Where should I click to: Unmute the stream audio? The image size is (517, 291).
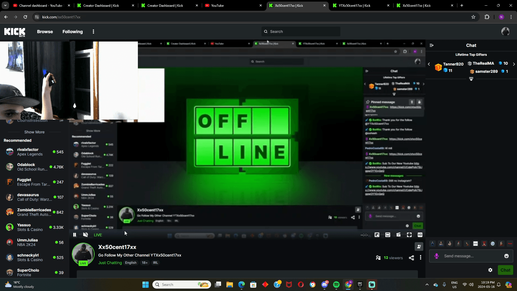tap(85, 235)
